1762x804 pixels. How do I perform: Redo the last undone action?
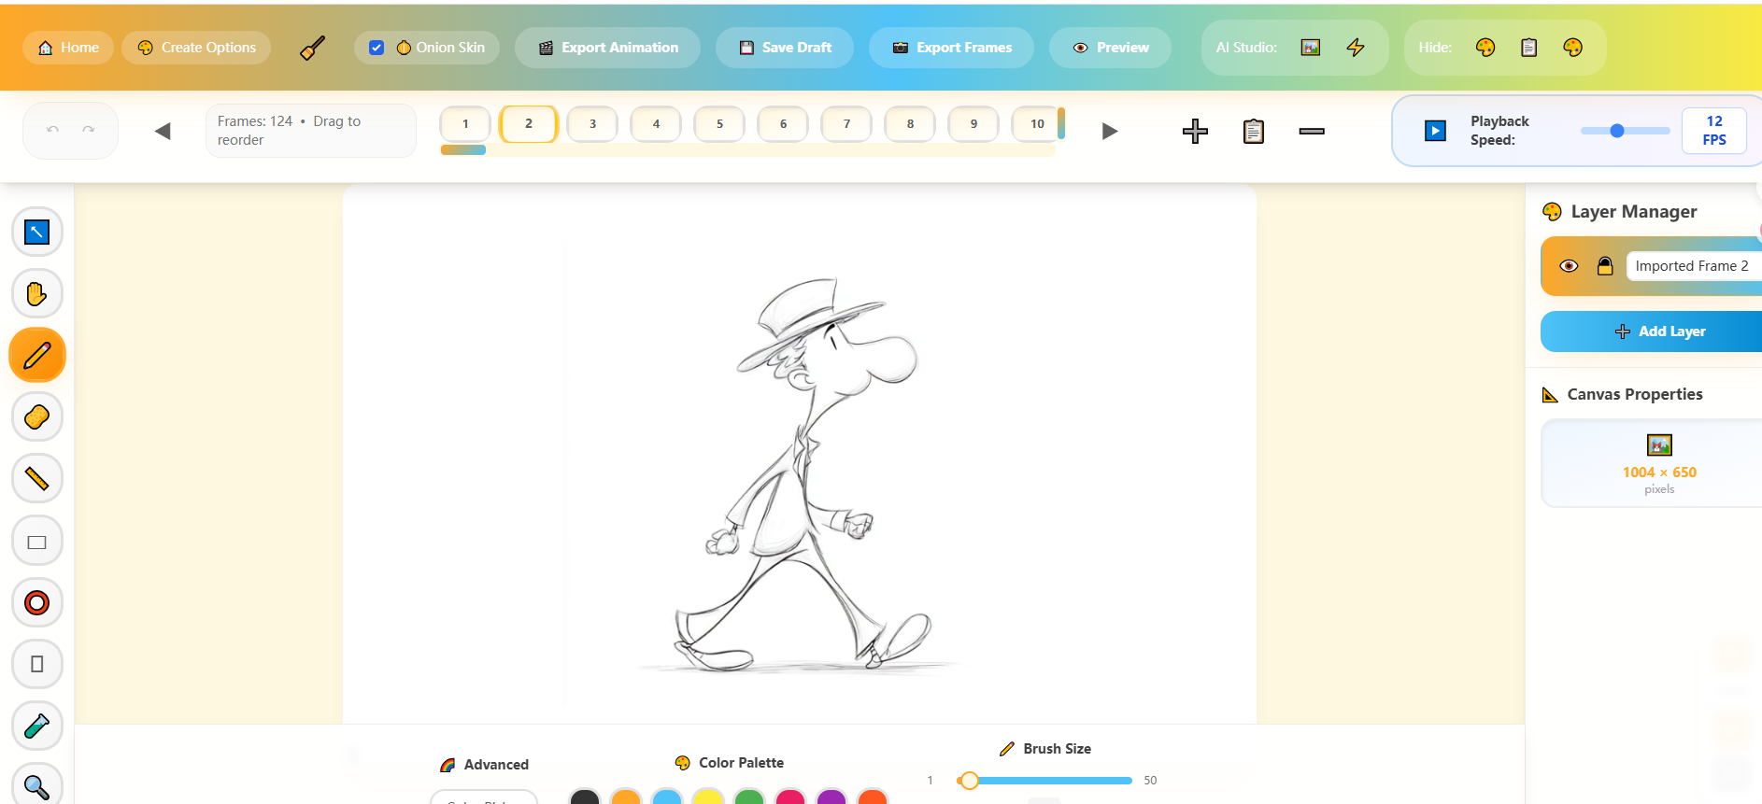pyautogui.click(x=89, y=130)
